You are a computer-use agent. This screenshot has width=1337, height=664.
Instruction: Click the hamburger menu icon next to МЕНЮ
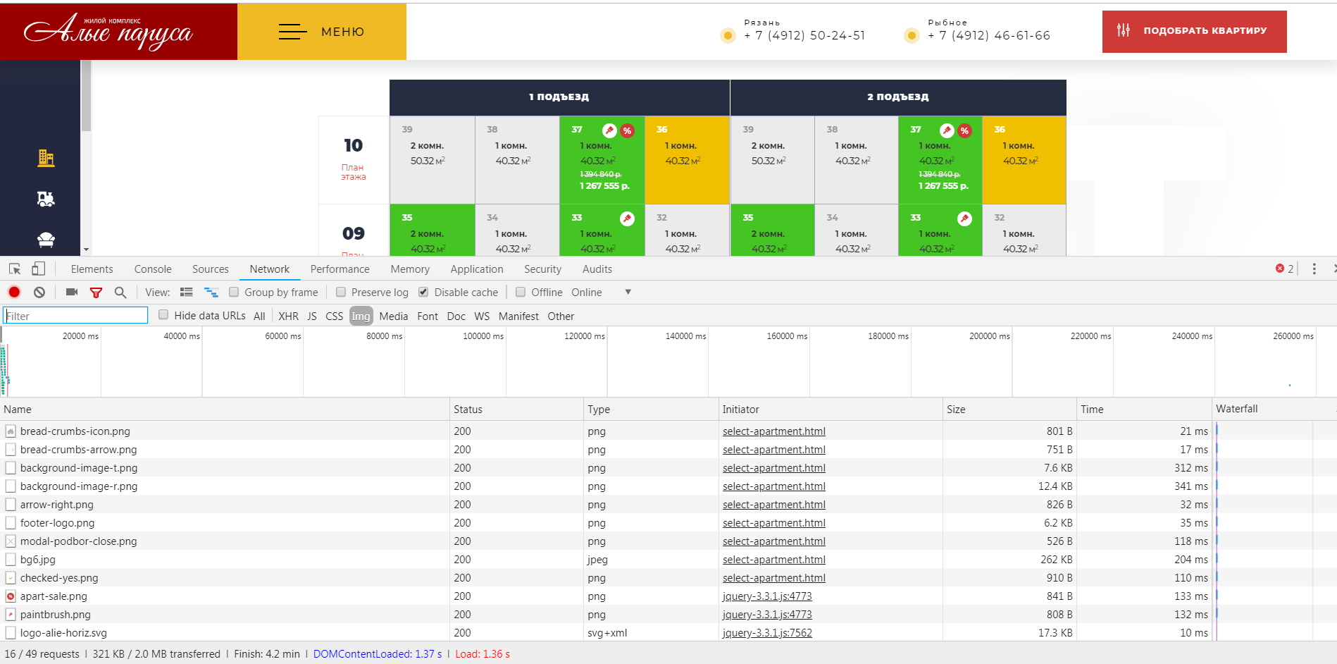(292, 32)
